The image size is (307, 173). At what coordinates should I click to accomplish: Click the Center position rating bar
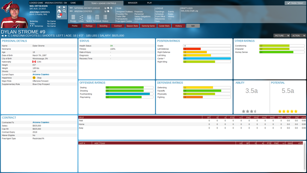[x=207, y=59]
